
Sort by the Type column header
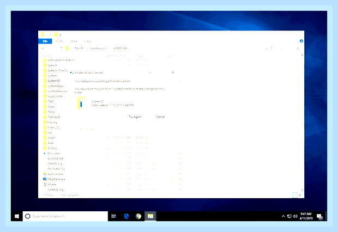[x=140, y=56]
